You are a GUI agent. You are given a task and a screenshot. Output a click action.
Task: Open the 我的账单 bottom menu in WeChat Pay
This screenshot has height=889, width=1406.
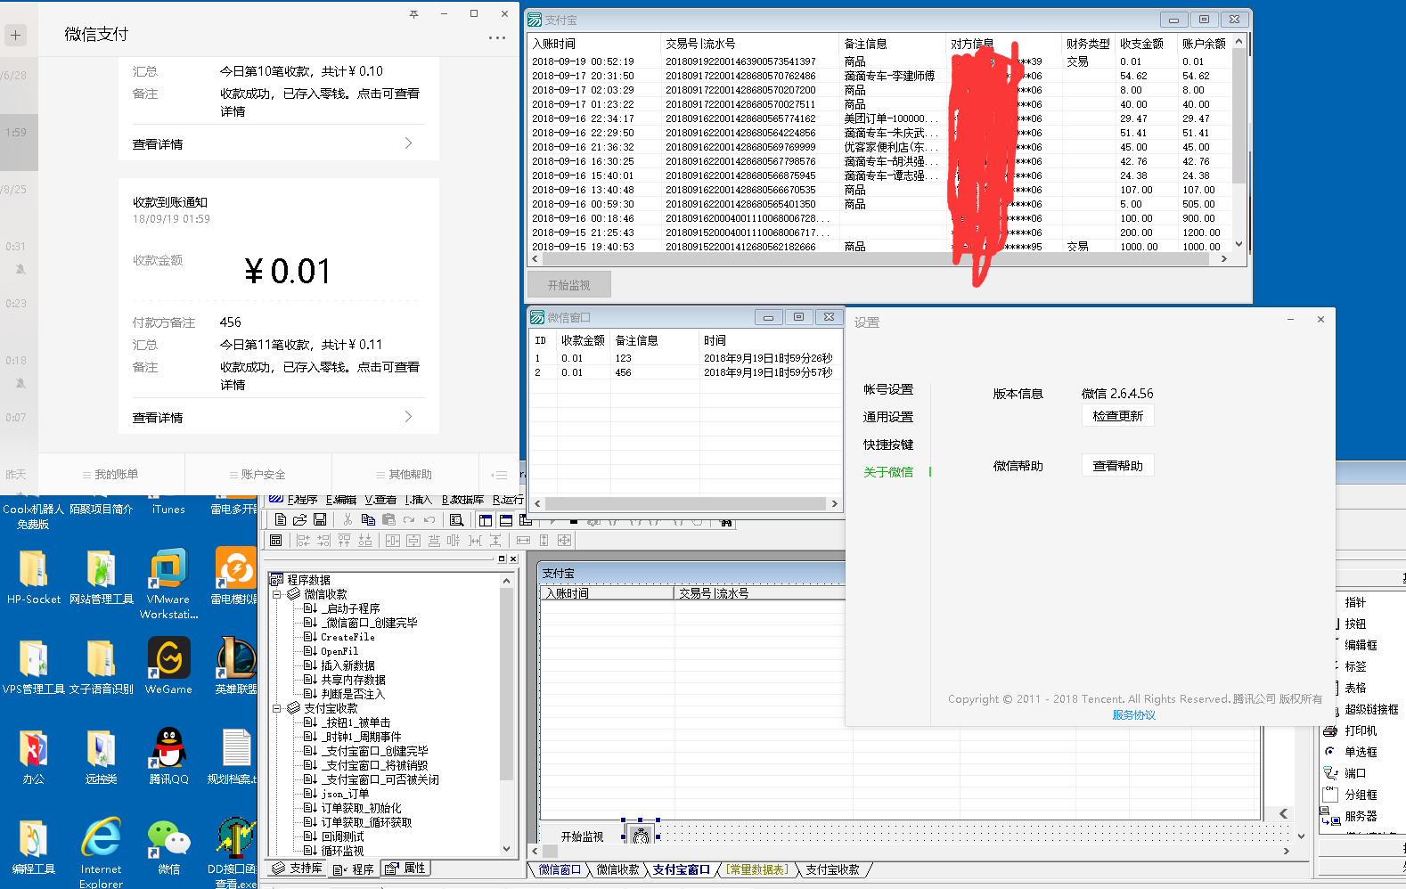111,475
